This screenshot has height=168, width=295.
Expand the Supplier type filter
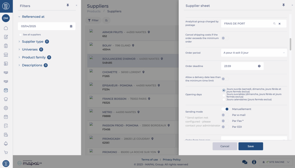(x=20, y=42)
